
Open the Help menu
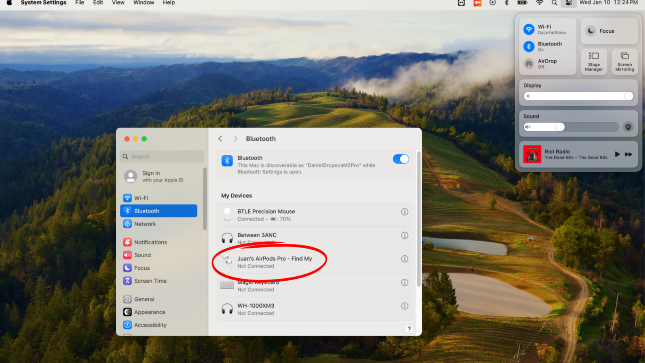(x=169, y=3)
